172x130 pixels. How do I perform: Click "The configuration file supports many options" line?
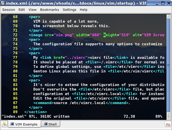point(98,44)
